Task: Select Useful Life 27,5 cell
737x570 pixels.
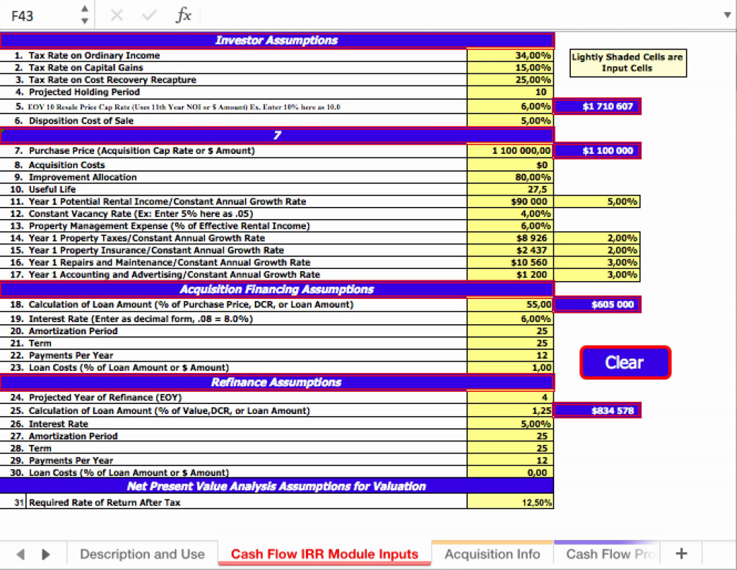Action: click(510, 189)
